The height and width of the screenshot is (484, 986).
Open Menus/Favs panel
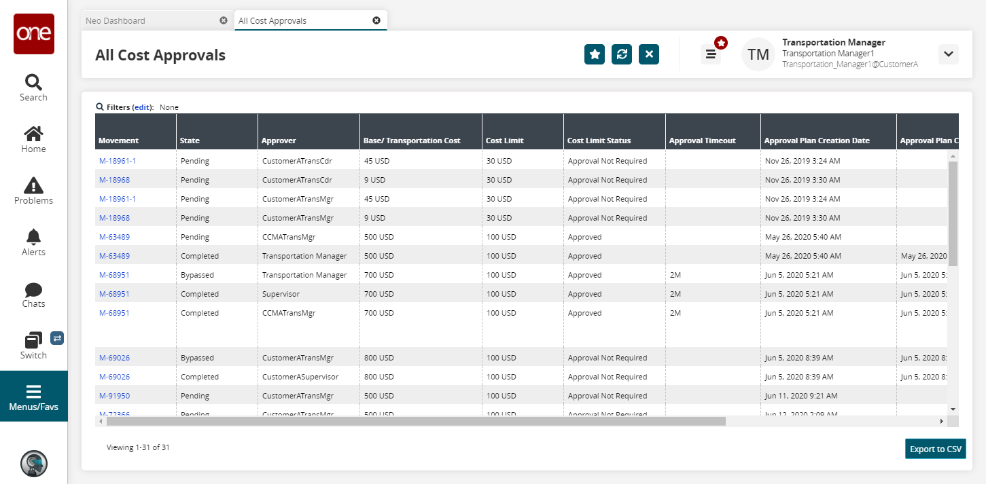click(33, 396)
